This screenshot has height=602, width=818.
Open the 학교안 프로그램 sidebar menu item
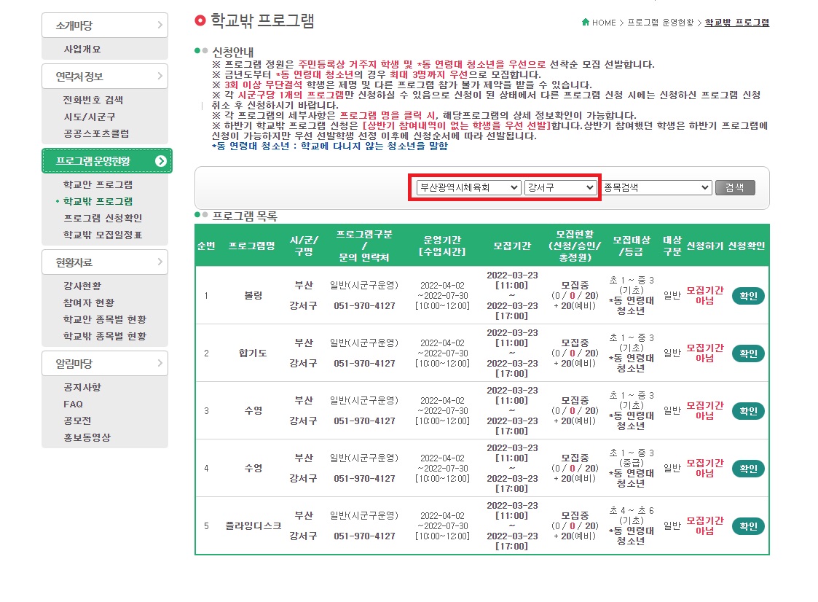point(98,184)
